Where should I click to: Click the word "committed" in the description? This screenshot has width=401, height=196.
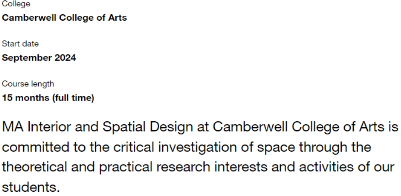pos(36,147)
